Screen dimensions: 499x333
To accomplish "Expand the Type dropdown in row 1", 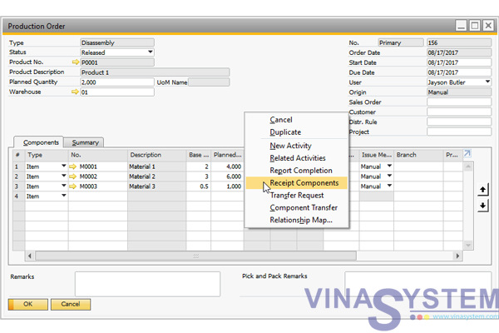I will point(63,166).
